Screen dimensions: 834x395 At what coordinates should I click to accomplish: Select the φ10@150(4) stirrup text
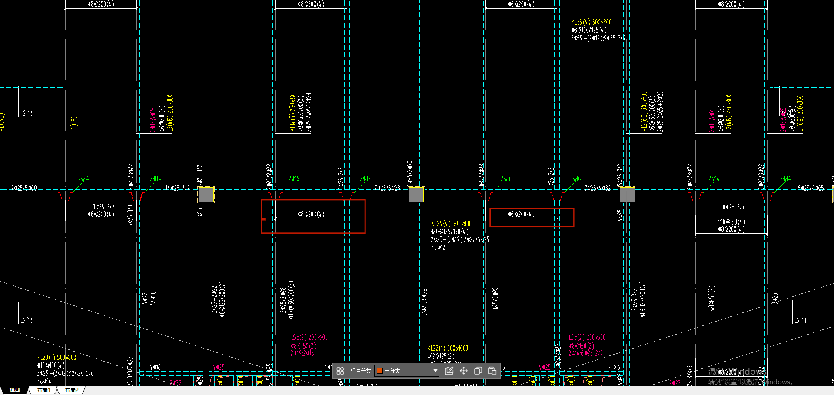[x=731, y=222]
